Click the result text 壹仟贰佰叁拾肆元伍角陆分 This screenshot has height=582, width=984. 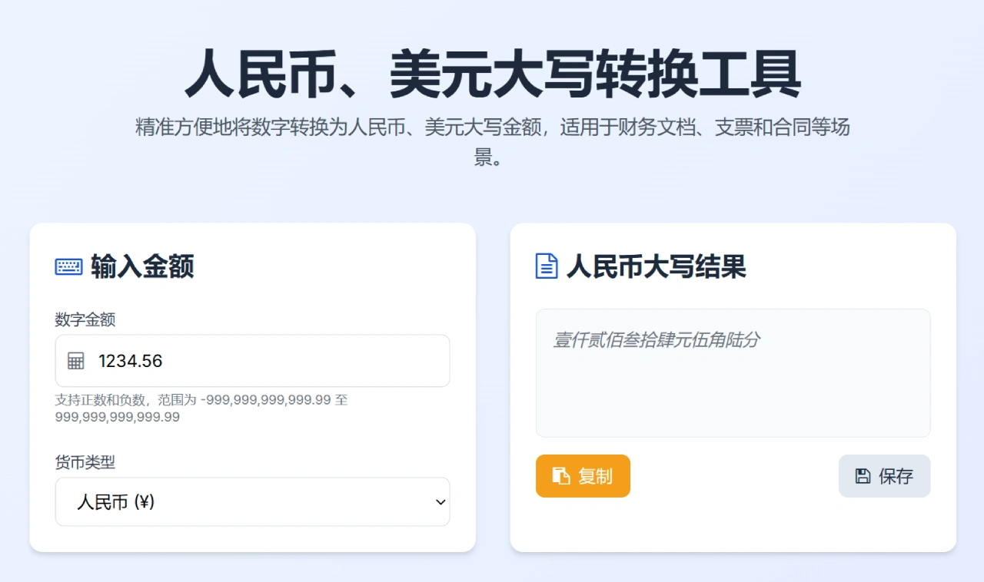(657, 339)
